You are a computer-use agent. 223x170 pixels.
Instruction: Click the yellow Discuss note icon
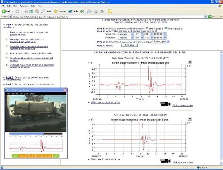110,11
